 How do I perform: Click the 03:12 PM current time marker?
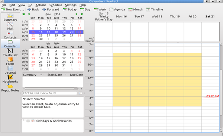click(213, 96)
